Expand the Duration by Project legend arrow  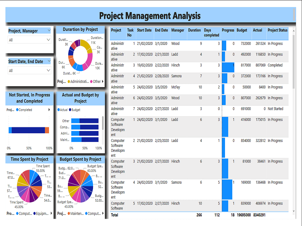click(103, 81)
